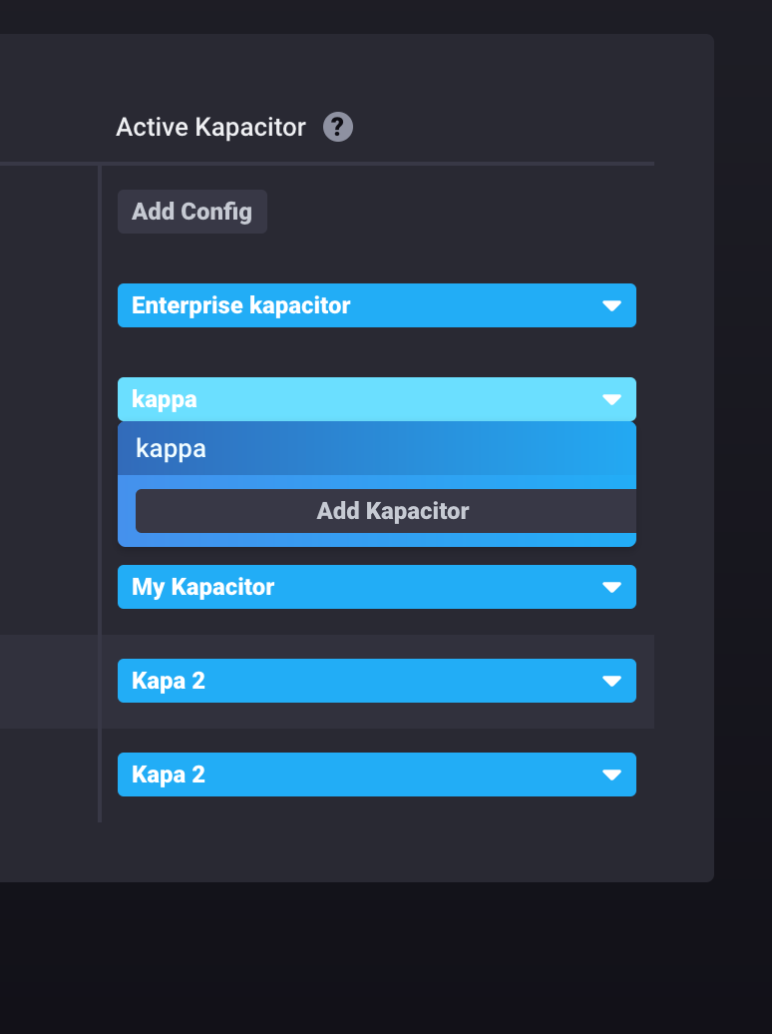Open the My Kapacitor dropdown arrow

tap(613, 587)
